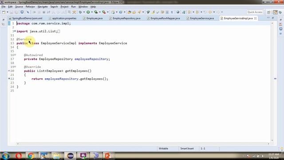Screen dimensions: 284x160
Task: Click the Search flashlight toolbar icon
Action: pos(139,12)
